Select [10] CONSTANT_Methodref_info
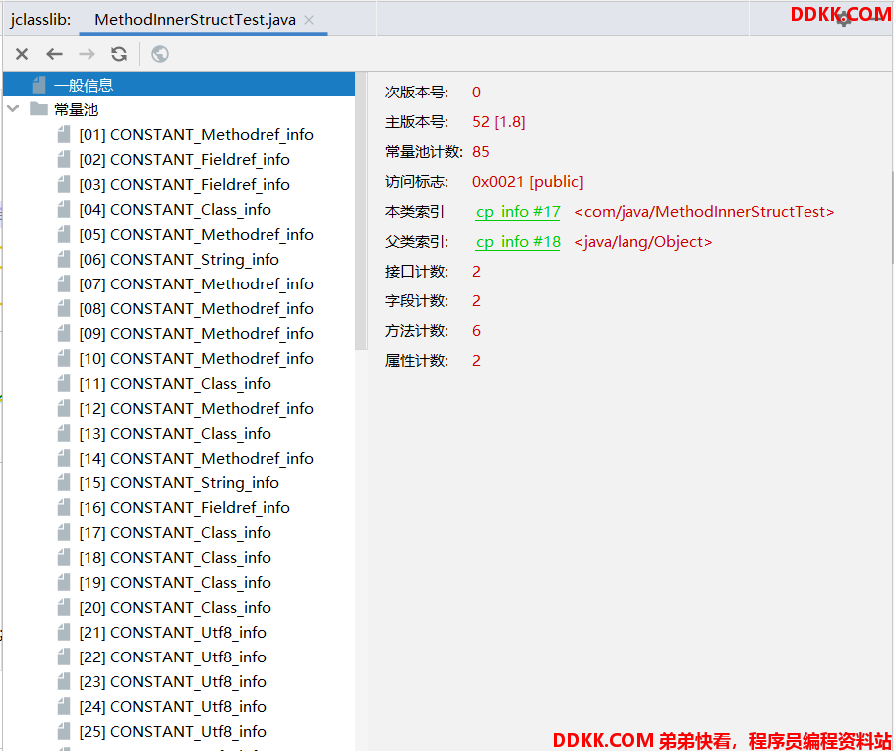 tap(196, 359)
